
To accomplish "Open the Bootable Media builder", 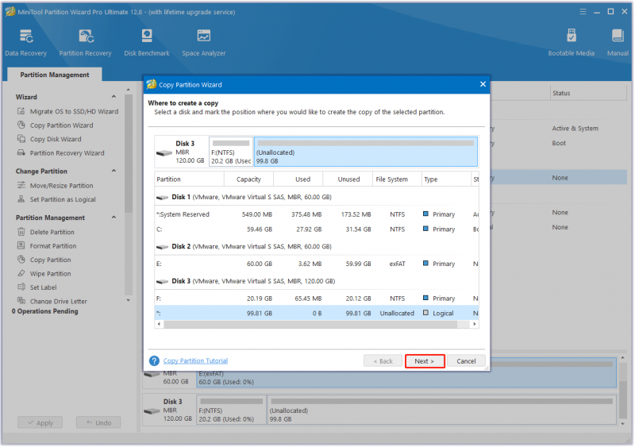I will click(x=571, y=43).
